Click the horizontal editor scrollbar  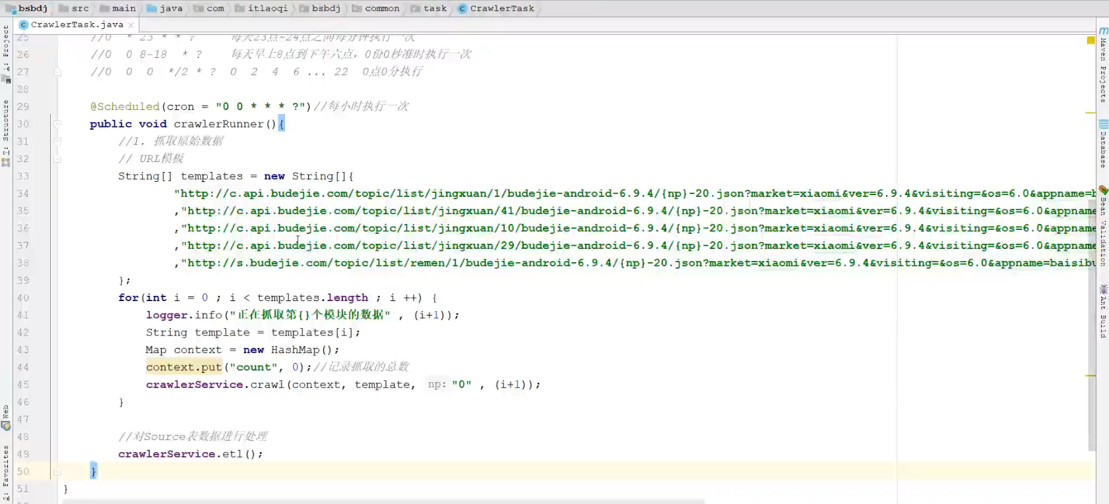[x=383, y=501]
